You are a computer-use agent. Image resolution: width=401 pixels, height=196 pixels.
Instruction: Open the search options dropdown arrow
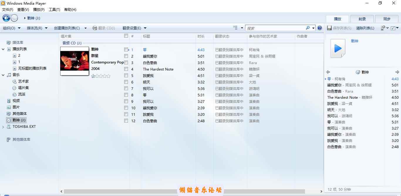(313, 28)
